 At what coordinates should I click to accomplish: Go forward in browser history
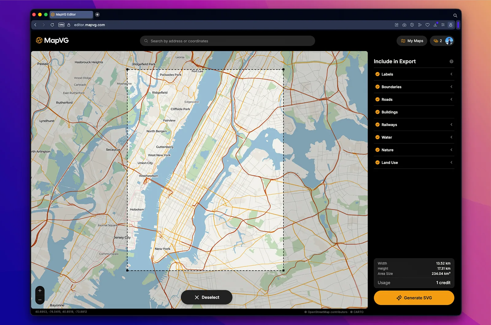(x=44, y=25)
